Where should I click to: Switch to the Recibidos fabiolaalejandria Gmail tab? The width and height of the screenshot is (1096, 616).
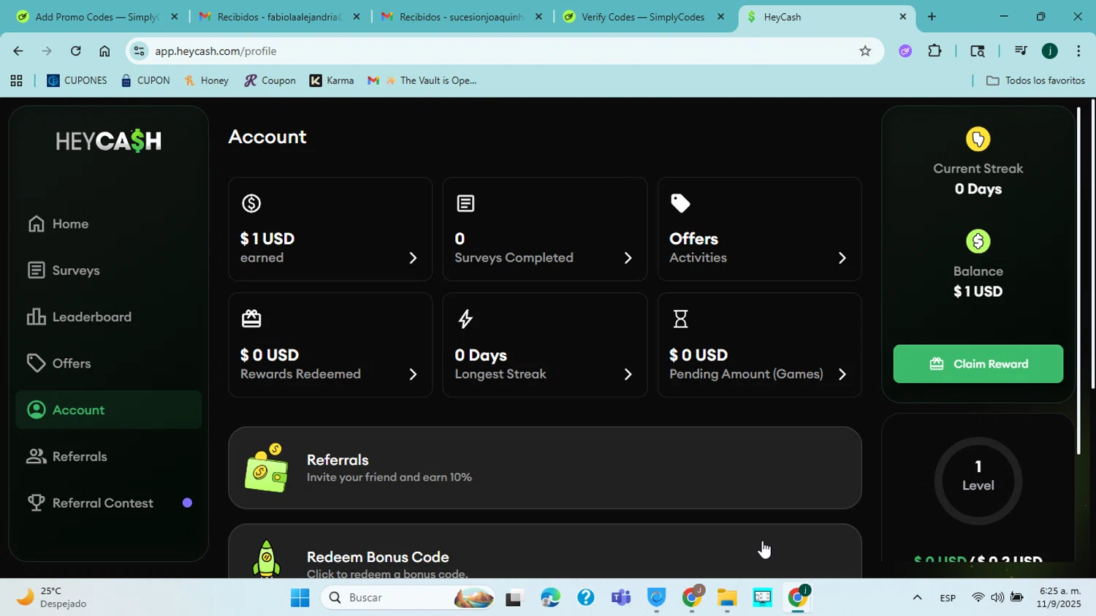(x=279, y=17)
